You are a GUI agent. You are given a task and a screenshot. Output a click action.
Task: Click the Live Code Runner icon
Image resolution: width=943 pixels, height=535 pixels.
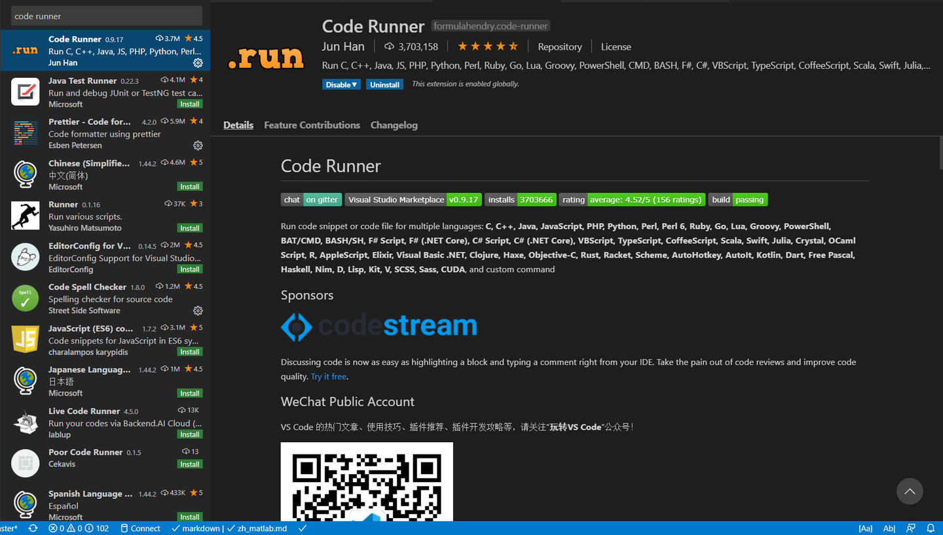[26, 423]
